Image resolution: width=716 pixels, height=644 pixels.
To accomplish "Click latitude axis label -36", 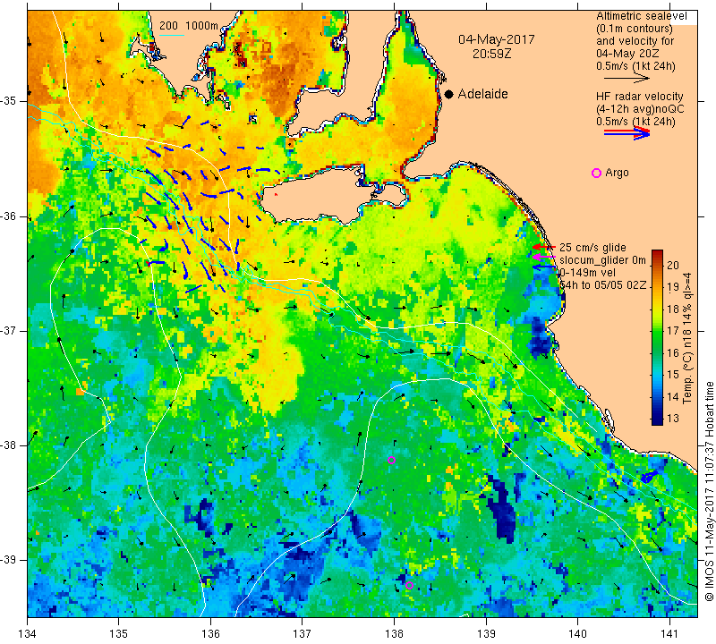I will 10,216.
